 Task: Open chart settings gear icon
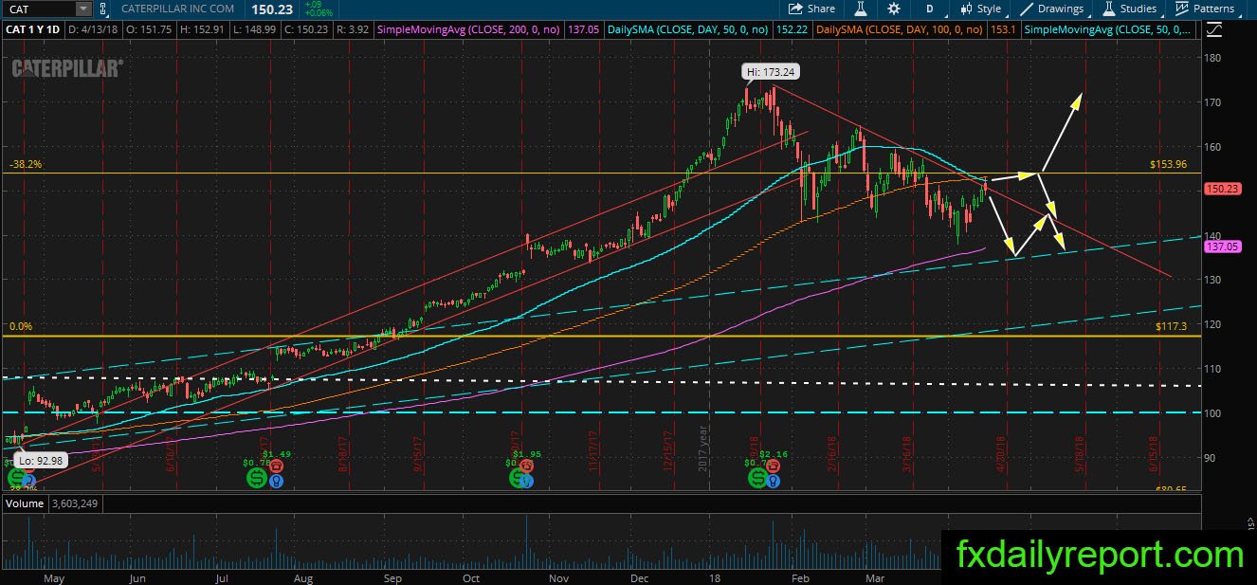(894, 9)
